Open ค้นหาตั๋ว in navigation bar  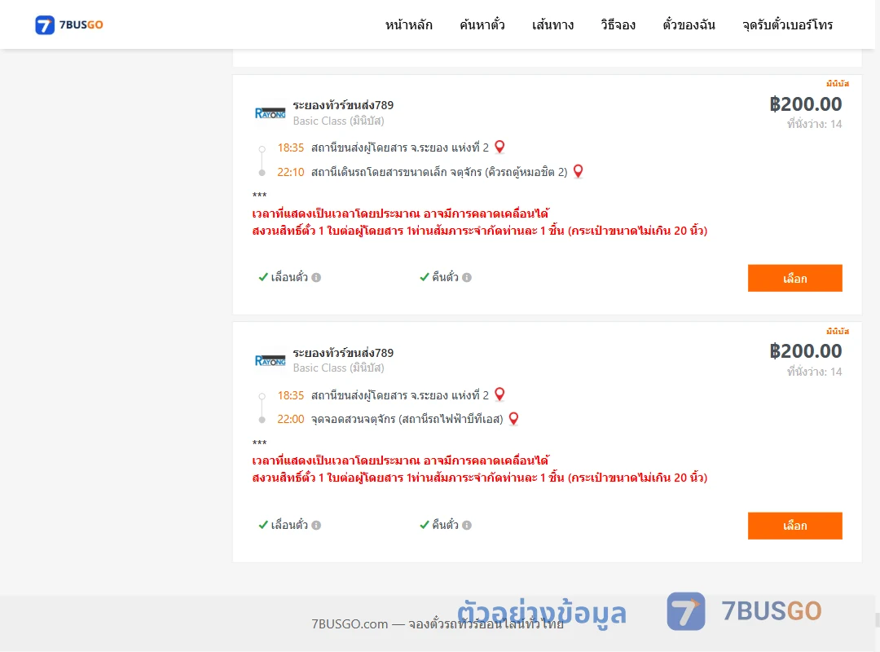click(x=482, y=24)
